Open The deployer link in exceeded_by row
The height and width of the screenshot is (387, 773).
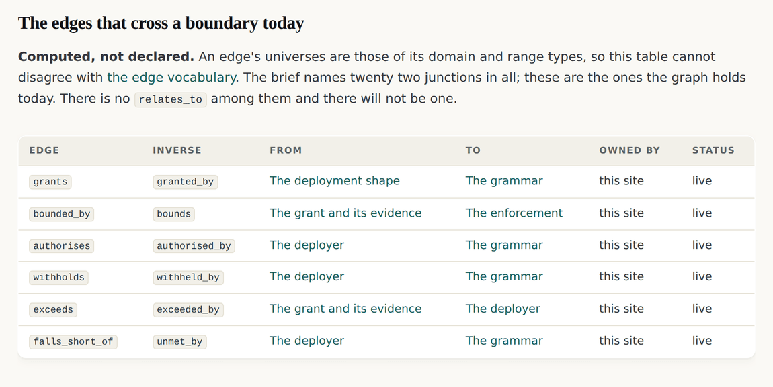pos(503,309)
